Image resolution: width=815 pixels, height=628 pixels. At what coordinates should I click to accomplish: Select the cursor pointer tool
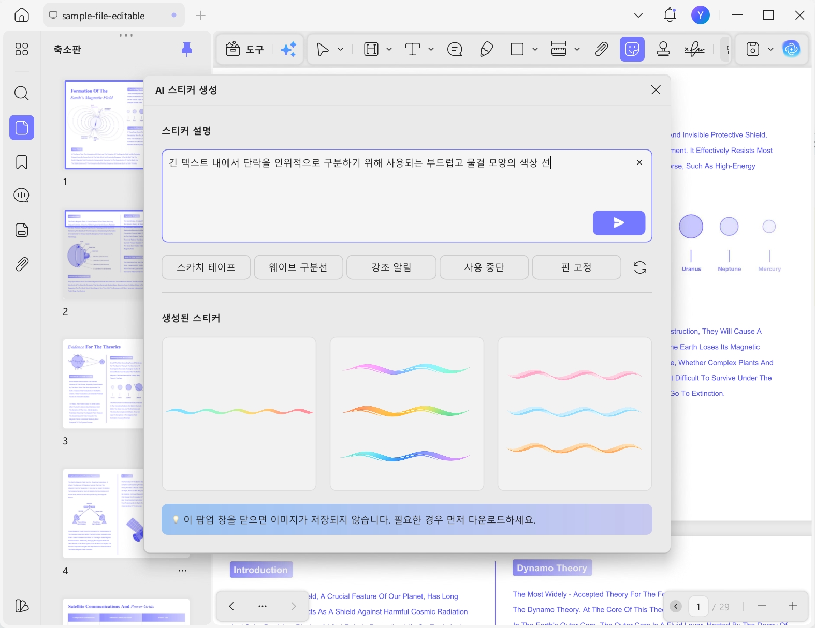[323, 49]
